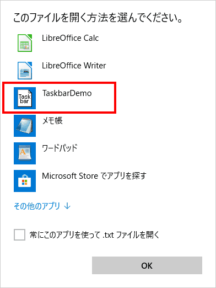Click the TaskbarDemo label text
Screen dimensions: 216x288
click(x=67, y=93)
